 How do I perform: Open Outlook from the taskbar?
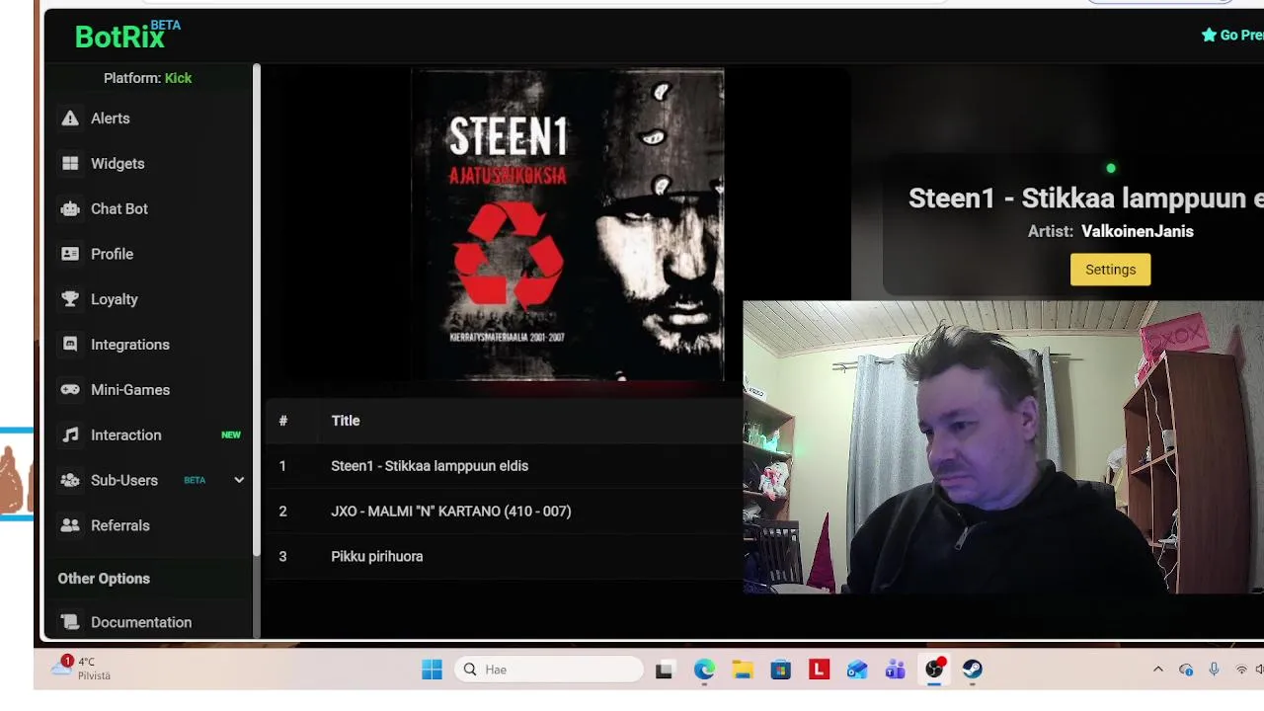pos(857,670)
